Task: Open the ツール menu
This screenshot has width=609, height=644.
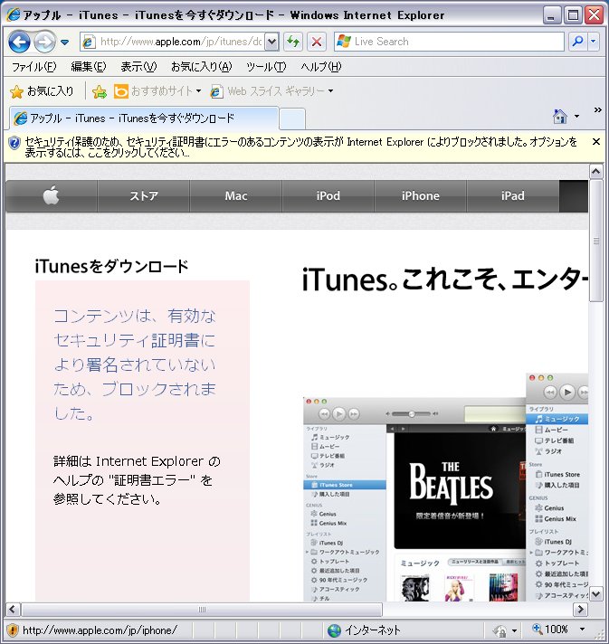Action: pyautogui.click(x=265, y=67)
